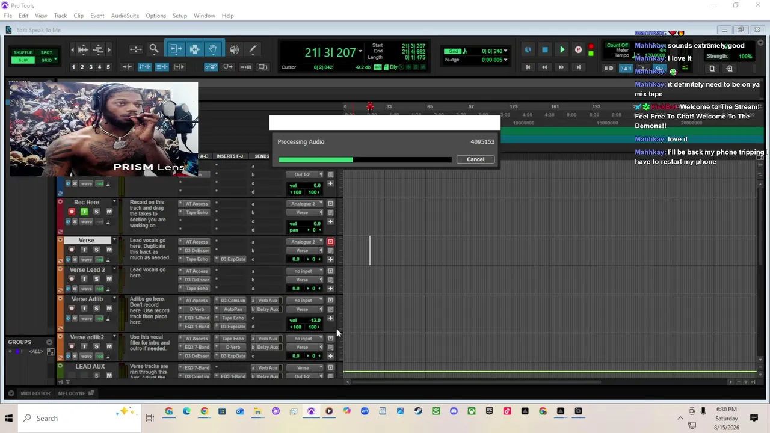Open the Groups list options menu
Image resolution: width=770 pixels, height=433 pixels.
tap(49, 342)
